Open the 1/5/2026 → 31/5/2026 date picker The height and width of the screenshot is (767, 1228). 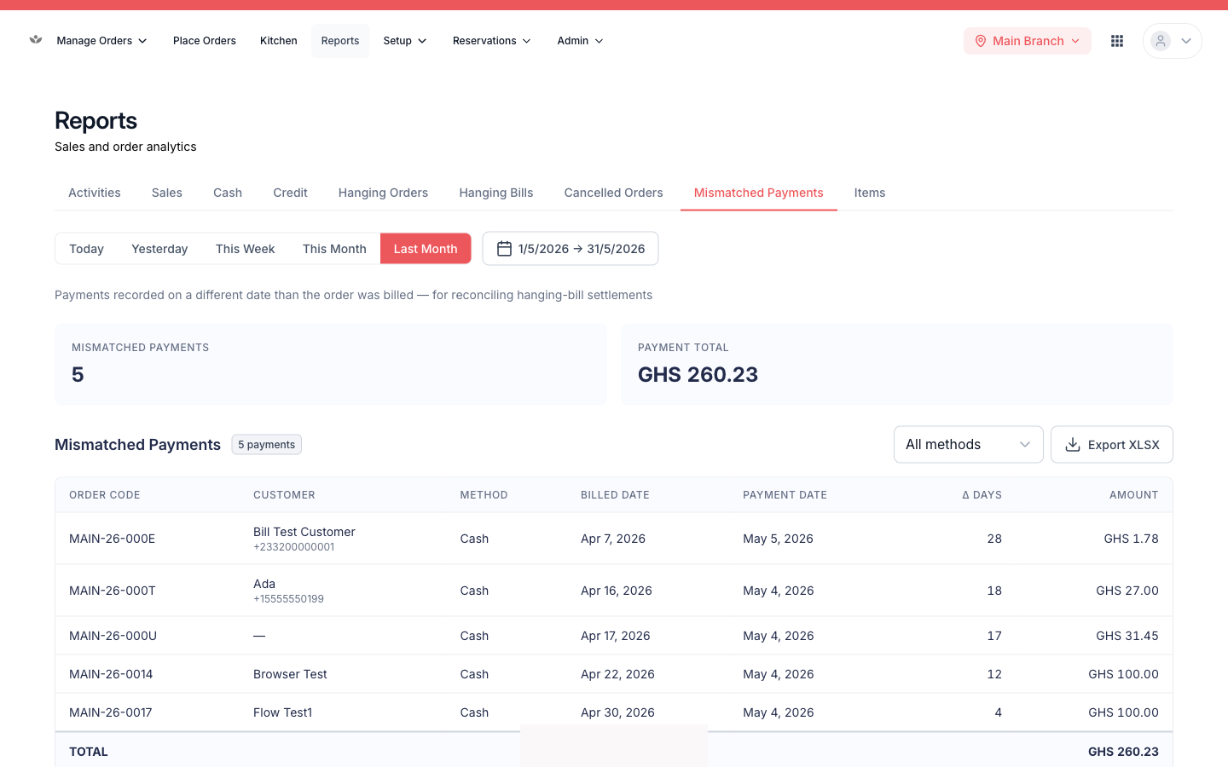[571, 249]
